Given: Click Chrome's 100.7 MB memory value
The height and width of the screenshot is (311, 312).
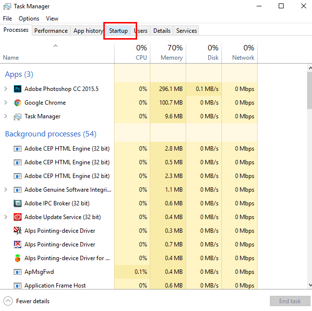Looking at the screenshot, I should coord(171,103).
